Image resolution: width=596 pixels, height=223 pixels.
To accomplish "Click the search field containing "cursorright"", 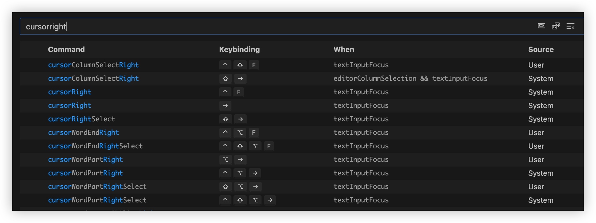I will (x=270, y=26).
